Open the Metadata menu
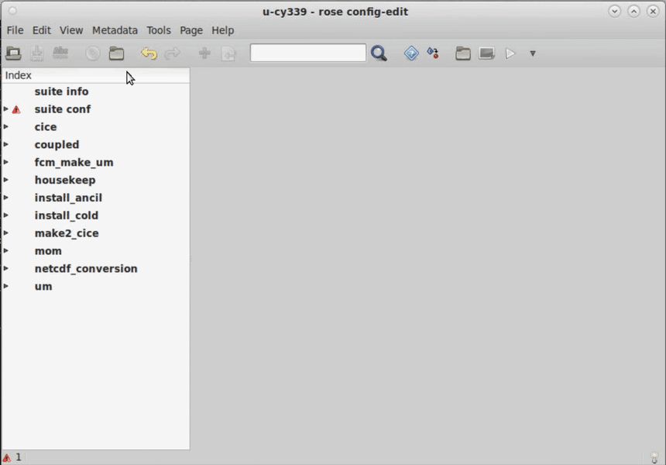This screenshot has width=666, height=465. 115,30
